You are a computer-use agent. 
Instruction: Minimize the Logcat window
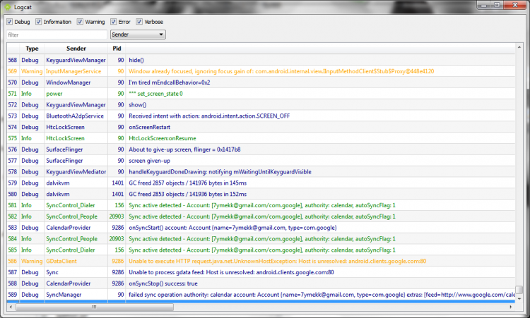click(x=483, y=6)
